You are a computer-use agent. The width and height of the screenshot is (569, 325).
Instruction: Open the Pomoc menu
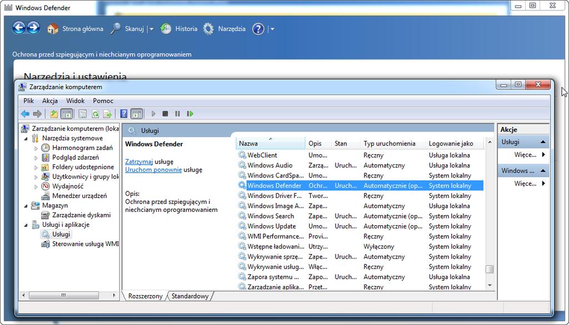tap(103, 101)
